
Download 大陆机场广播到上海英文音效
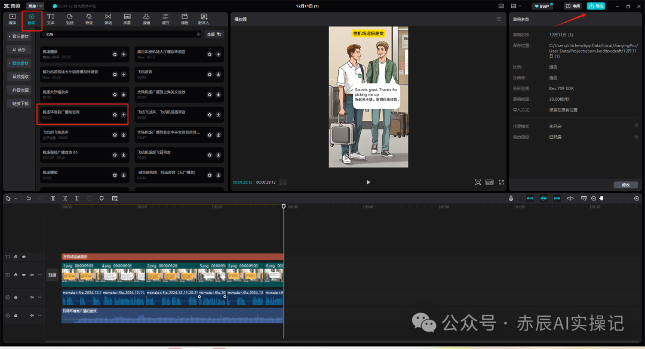point(219,94)
